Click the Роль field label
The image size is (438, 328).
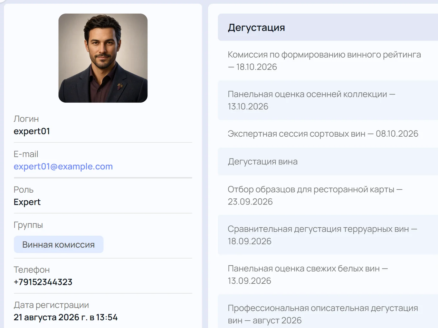(x=24, y=190)
